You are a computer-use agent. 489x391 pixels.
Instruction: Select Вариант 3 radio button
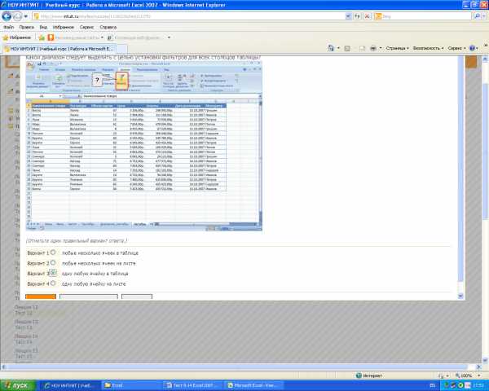(53, 273)
